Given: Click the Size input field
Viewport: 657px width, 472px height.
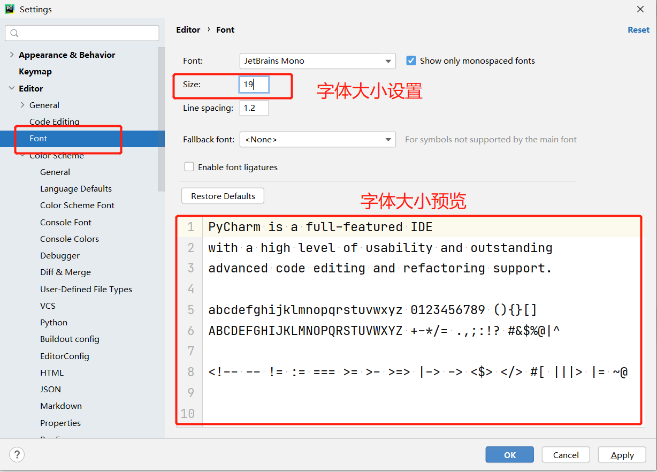Looking at the screenshot, I should [x=254, y=85].
